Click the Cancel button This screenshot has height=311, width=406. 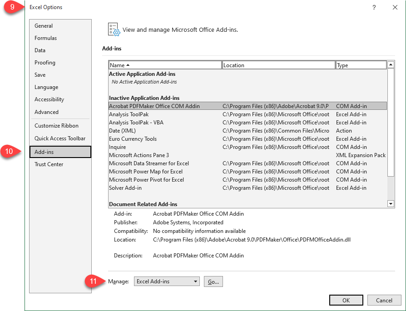(384, 300)
